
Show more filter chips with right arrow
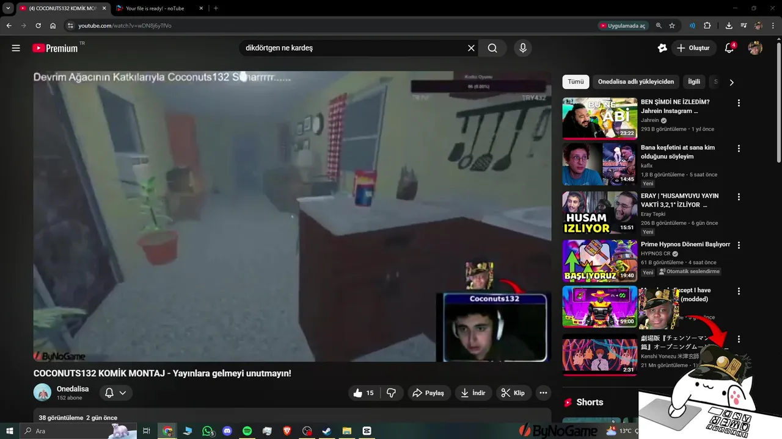pyautogui.click(x=731, y=82)
